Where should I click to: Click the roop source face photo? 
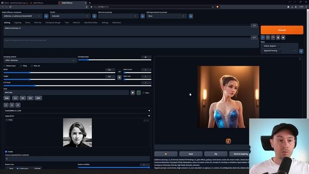pyautogui.click(x=77, y=132)
